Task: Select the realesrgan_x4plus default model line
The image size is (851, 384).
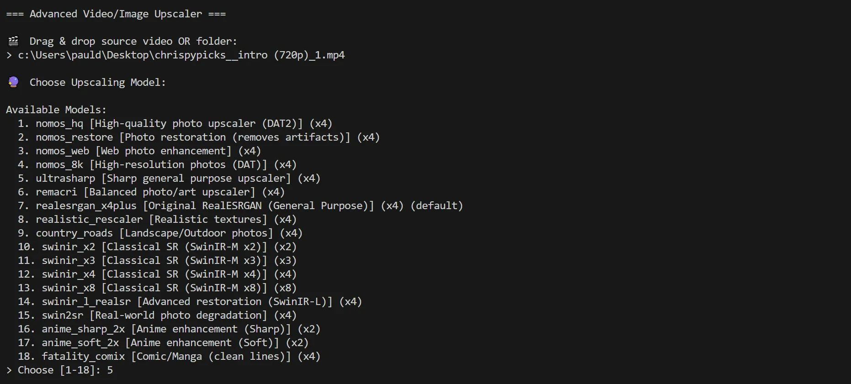Action: 240,206
